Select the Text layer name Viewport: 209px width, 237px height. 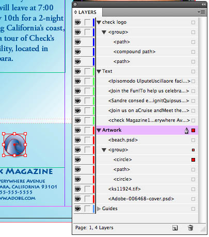pyautogui.click(x=107, y=71)
